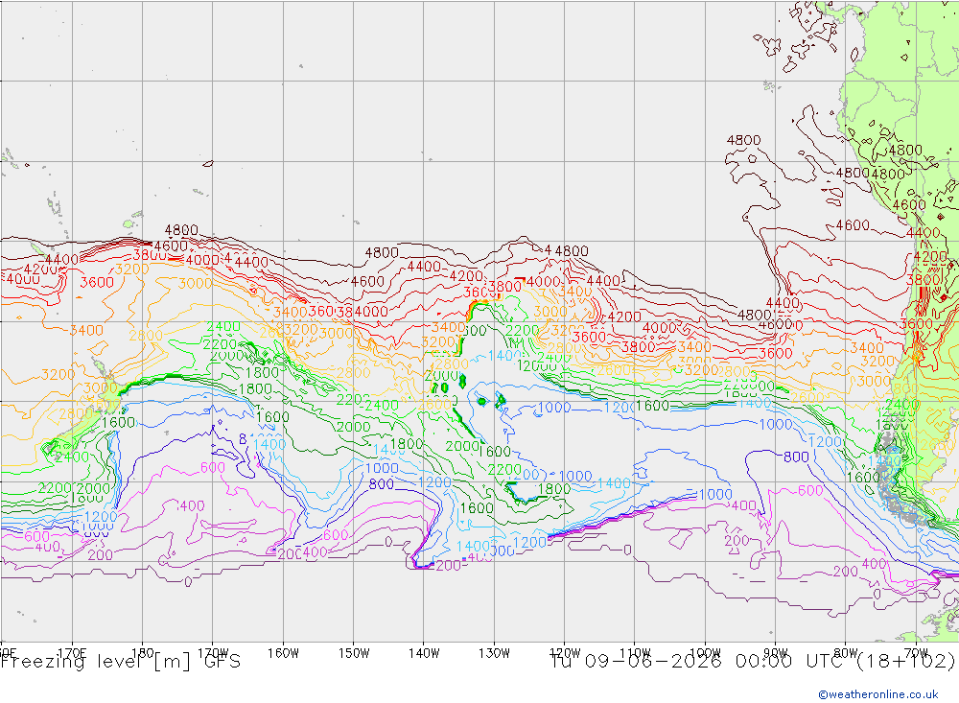959x703 pixels.
Task: Click the 'Freezing level [m] GFS' title
Action: tap(121, 662)
